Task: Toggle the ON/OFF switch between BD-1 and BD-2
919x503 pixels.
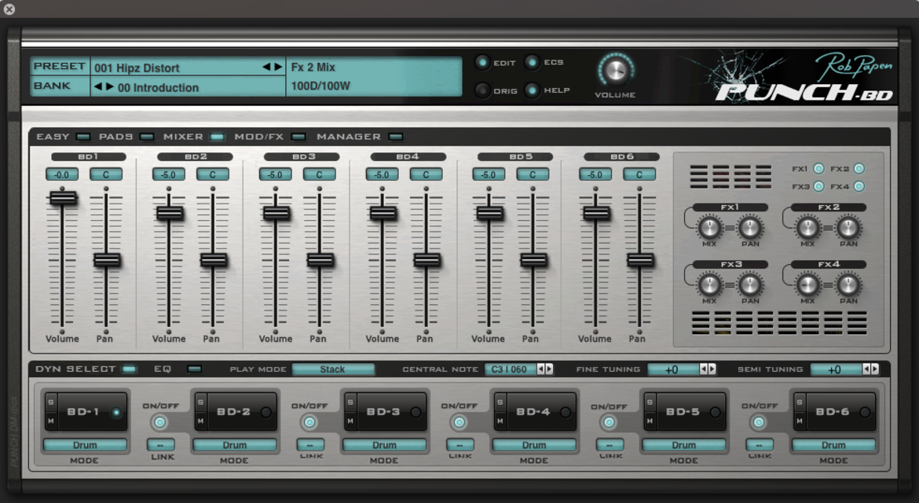Action: point(159,422)
